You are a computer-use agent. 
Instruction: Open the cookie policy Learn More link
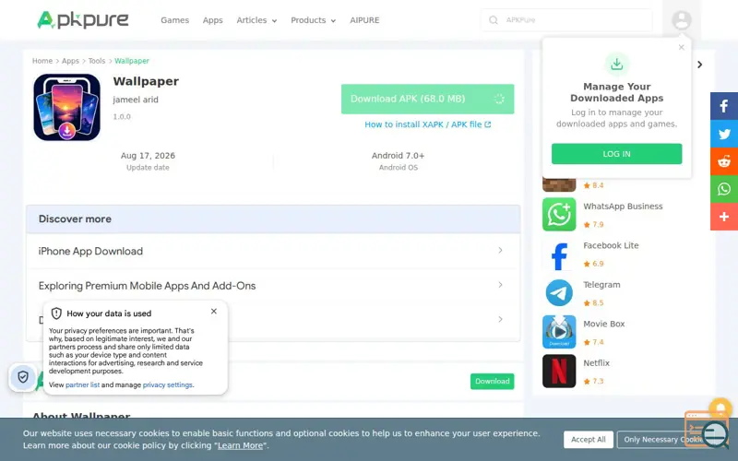pos(240,445)
